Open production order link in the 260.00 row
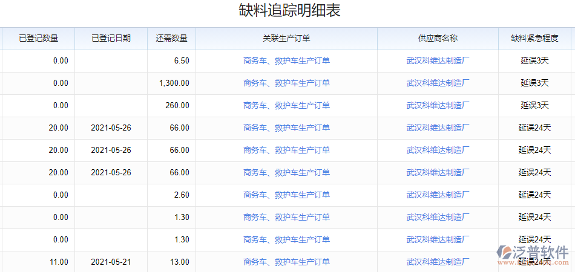Screen dimensions: 575x272 [x=286, y=105]
